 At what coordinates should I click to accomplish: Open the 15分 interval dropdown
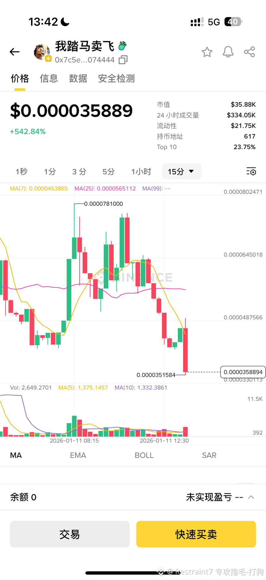(x=182, y=171)
